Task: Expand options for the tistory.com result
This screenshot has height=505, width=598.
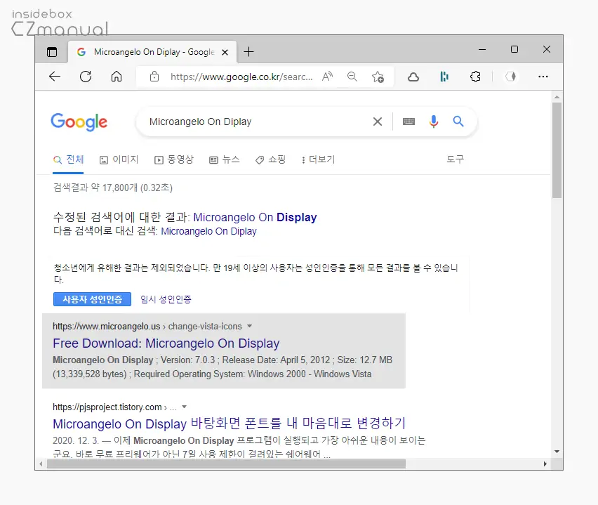Action: click(x=183, y=406)
